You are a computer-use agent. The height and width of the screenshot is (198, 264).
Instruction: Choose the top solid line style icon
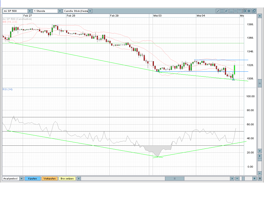pyautogui.click(x=240, y=11)
